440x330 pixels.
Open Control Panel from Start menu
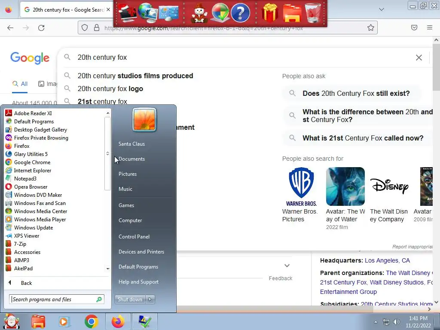pos(134,237)
